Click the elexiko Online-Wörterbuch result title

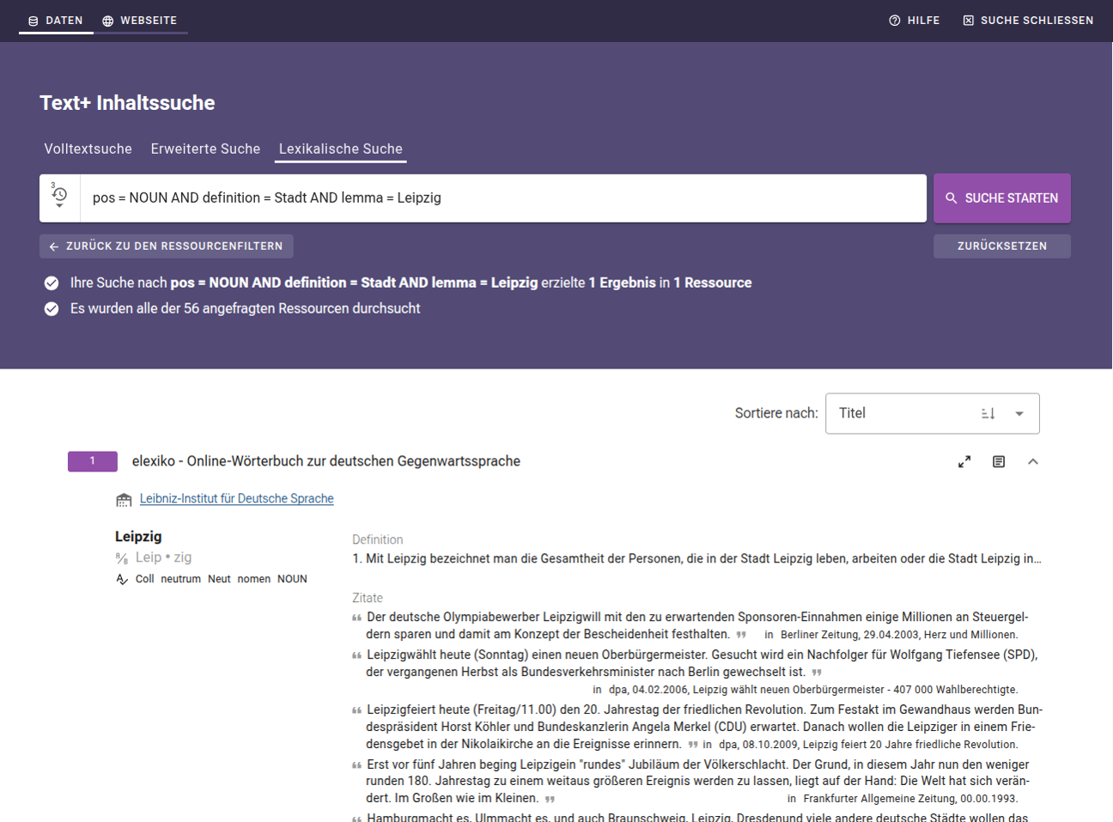tap(326, 461)
